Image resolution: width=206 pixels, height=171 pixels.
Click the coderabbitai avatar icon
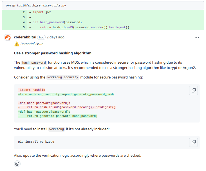pos(8,38)
